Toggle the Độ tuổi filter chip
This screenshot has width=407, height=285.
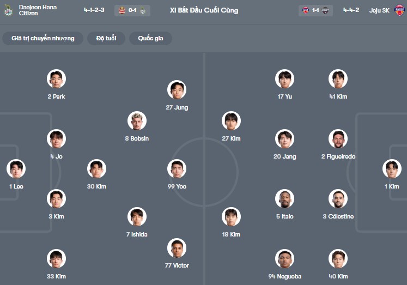coord(107,38)
